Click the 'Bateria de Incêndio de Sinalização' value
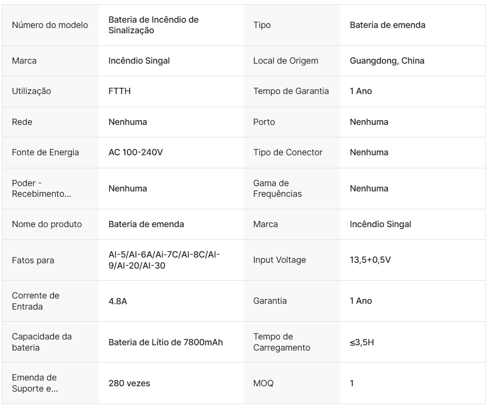The height and width of the screenshot is (407, 488). pyautogui.click(x=153, y=25)
